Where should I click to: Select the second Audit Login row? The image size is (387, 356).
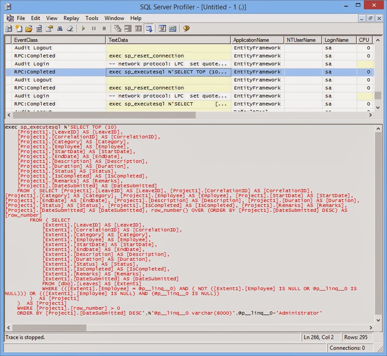coord(189,96)
